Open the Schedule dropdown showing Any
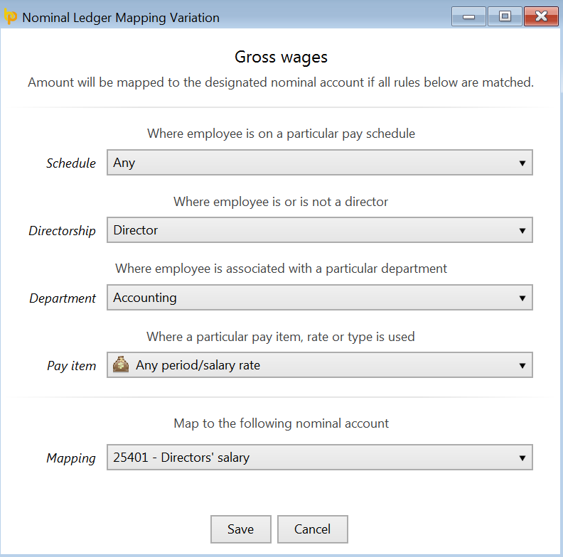 [320, 163]
